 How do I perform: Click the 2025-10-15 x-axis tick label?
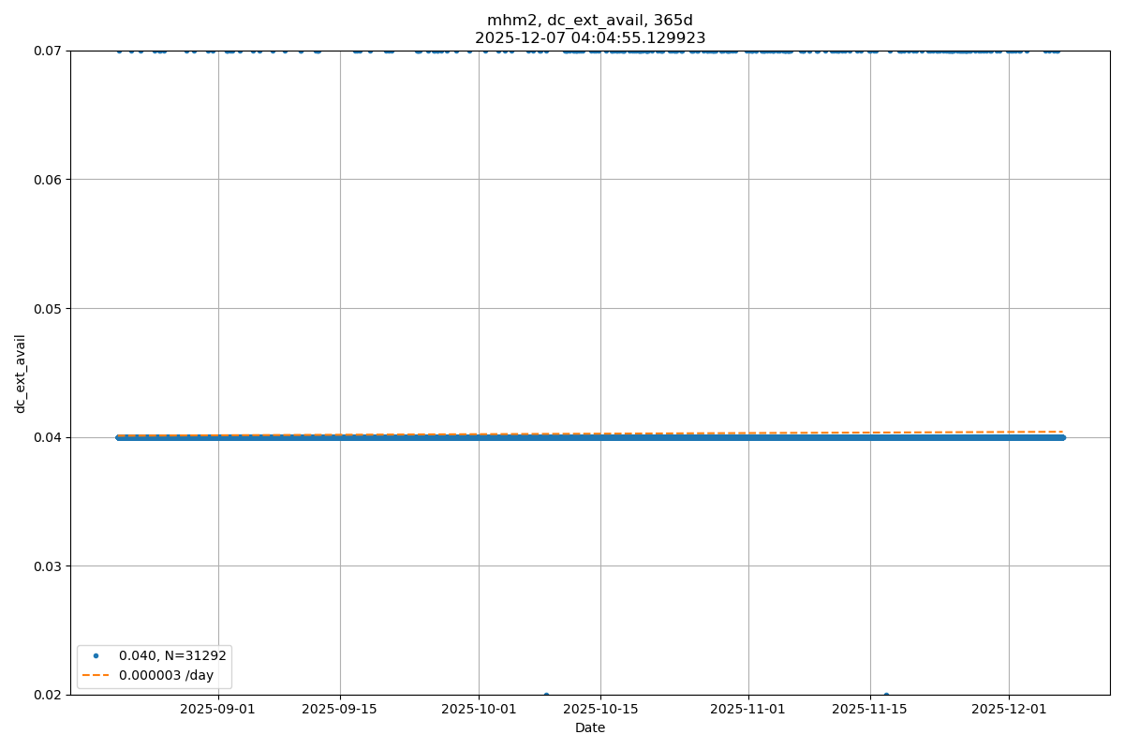(x=600, y=709)
